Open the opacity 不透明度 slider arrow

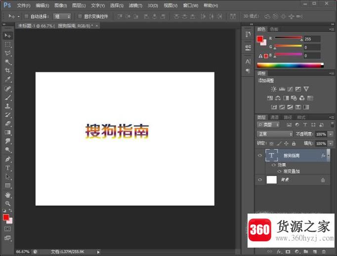pos(331,134)
